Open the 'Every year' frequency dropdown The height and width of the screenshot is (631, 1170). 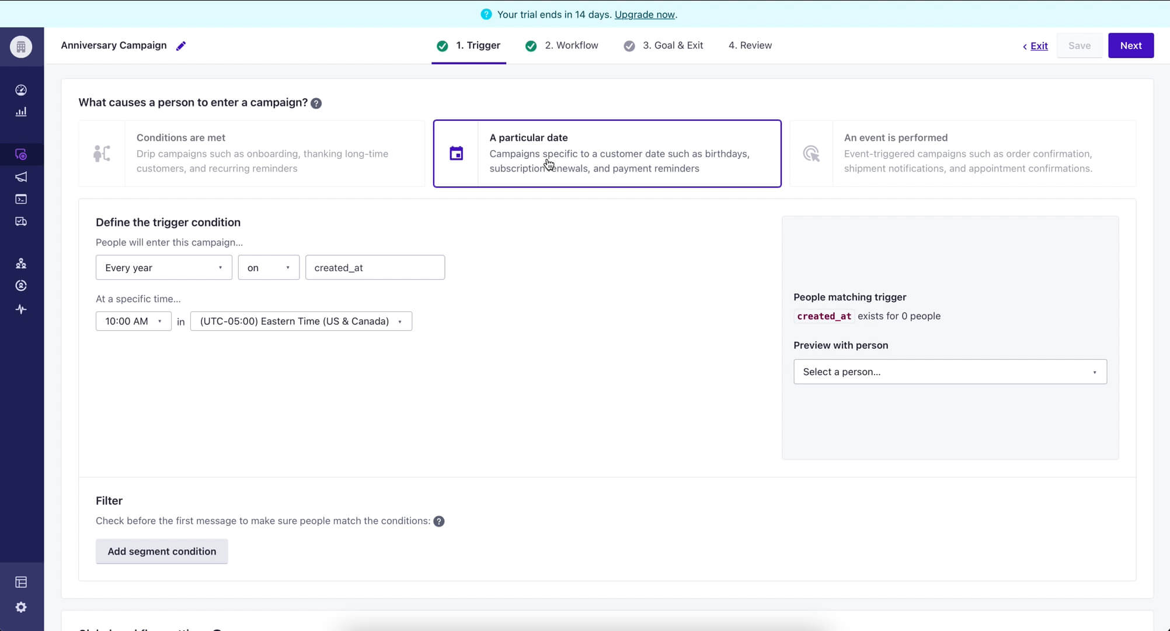pos(163,268)
